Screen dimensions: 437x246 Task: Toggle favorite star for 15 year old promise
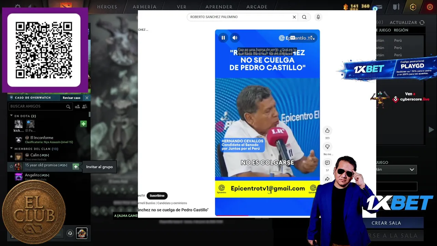11,166
